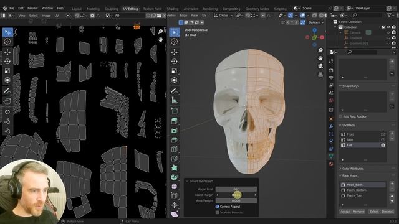Select the UV editor Relax tool

(7, 121)
